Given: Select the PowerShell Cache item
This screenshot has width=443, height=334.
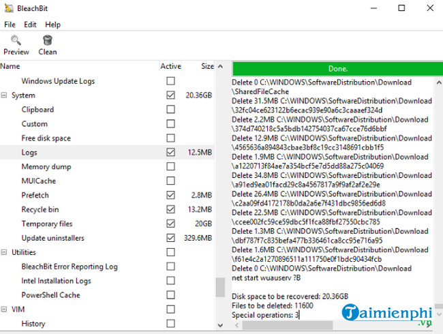Looking at the screenshot, I should 50,295.
